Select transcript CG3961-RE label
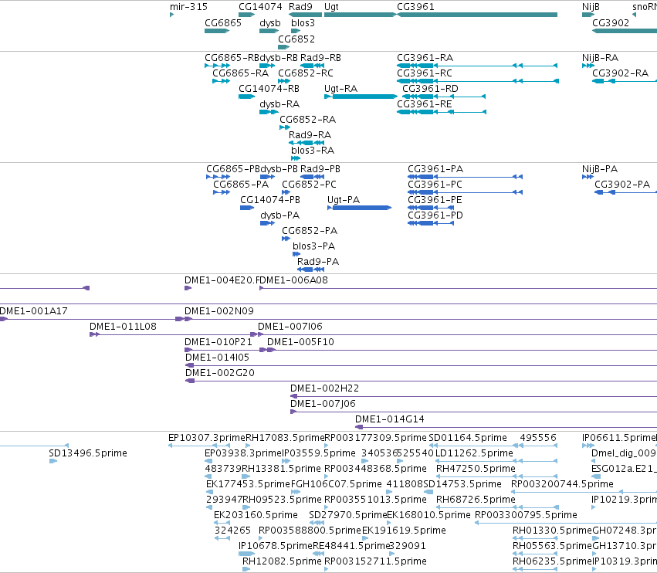Viewport: 657px width, 573px height. (x=425, y=104)
